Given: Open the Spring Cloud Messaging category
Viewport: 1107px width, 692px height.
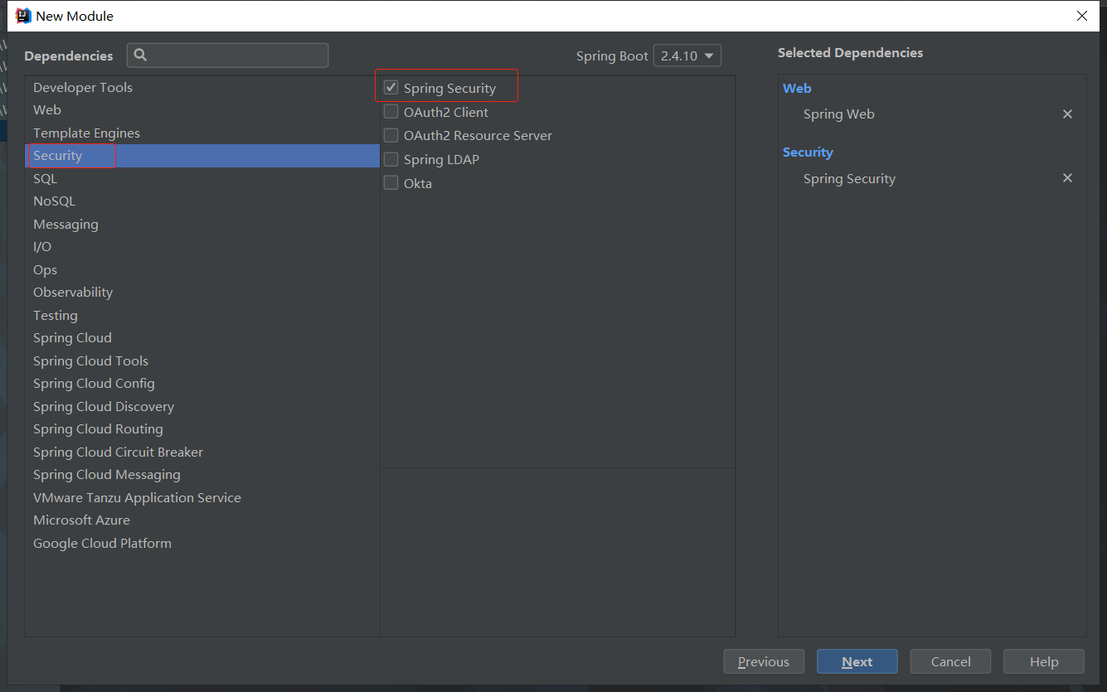Looking at the screenshot, I should point(202,474).
